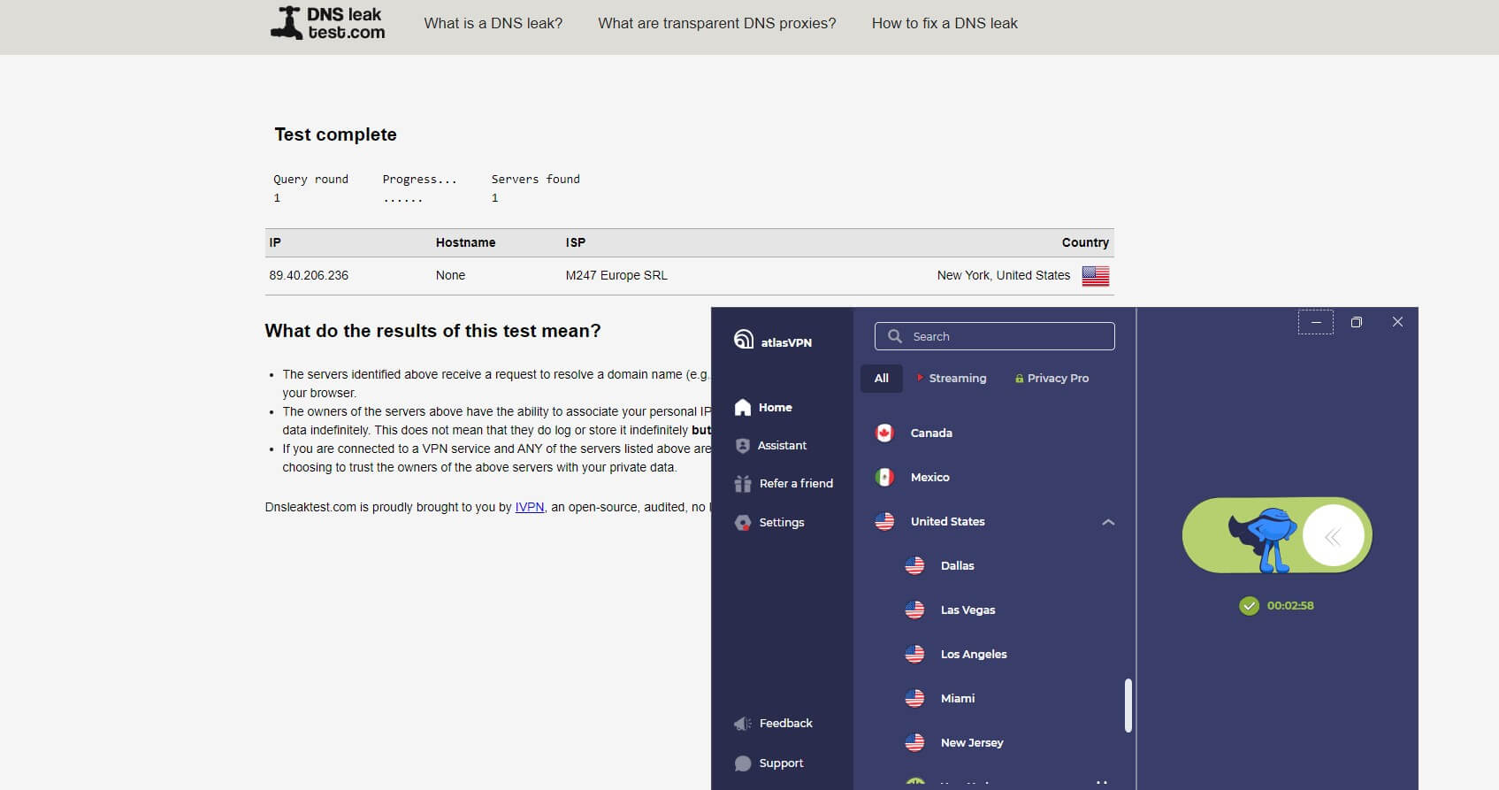Switch to the Streaming servers tab
Viewport: 1499px width, 790px height.
[x=952, y=378]
